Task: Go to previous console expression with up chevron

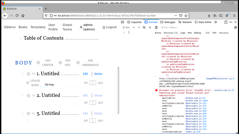Action: (134, 27)
